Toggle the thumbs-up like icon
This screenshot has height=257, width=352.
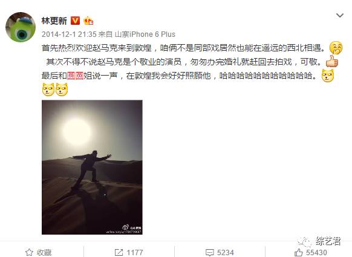point(298,253)
